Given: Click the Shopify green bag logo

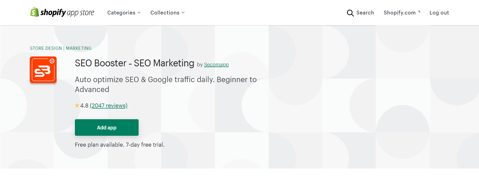Looking at the screenshot, I should click(x=34, y=12).
